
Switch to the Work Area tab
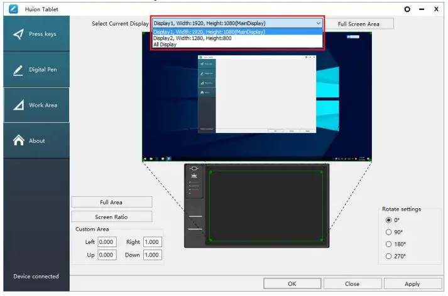(x=36, y=105)
